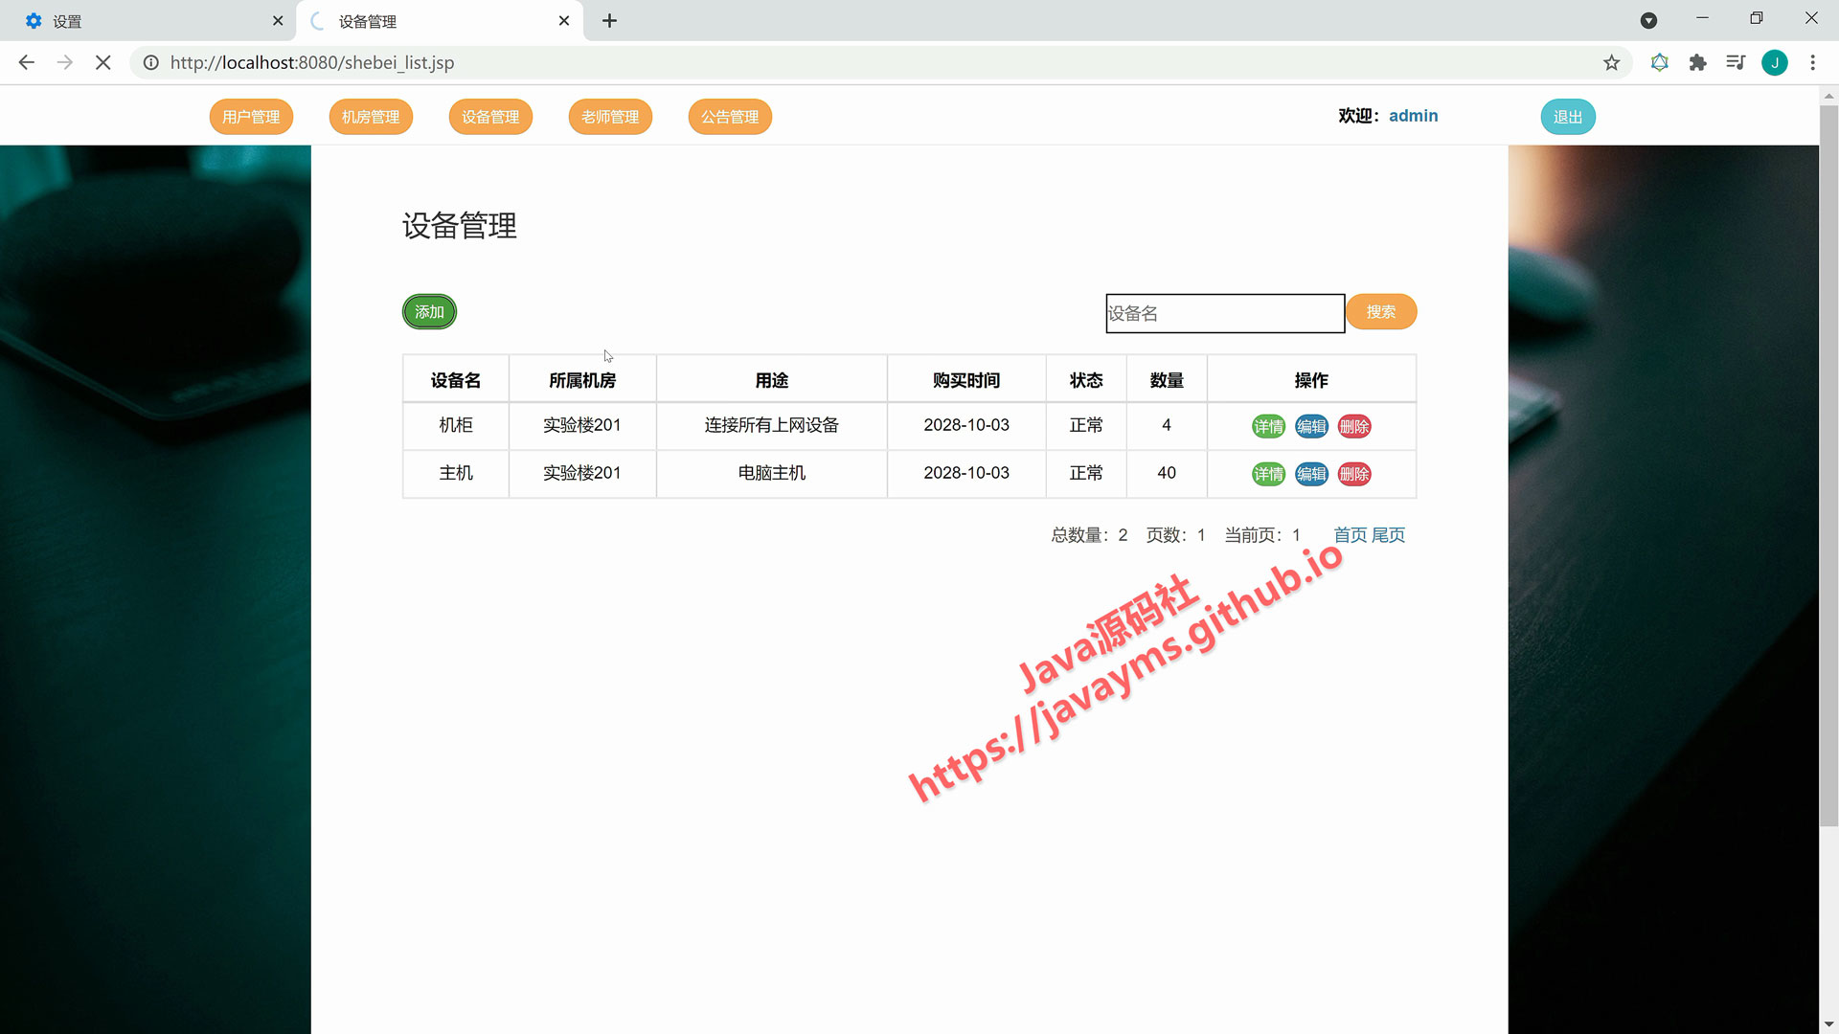Open 设备管理 navigation menu

tap(490, 117)
